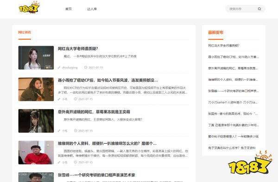Click summary text of 维维啊 article
The width and height of the screenshot is (278, 182).
[x=123, y=153]
